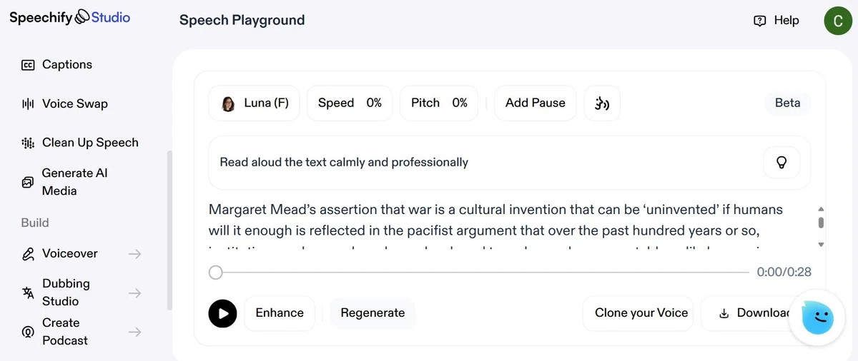Open the Luna (F) voice selector
858x361 pixels.
[255, 103]
